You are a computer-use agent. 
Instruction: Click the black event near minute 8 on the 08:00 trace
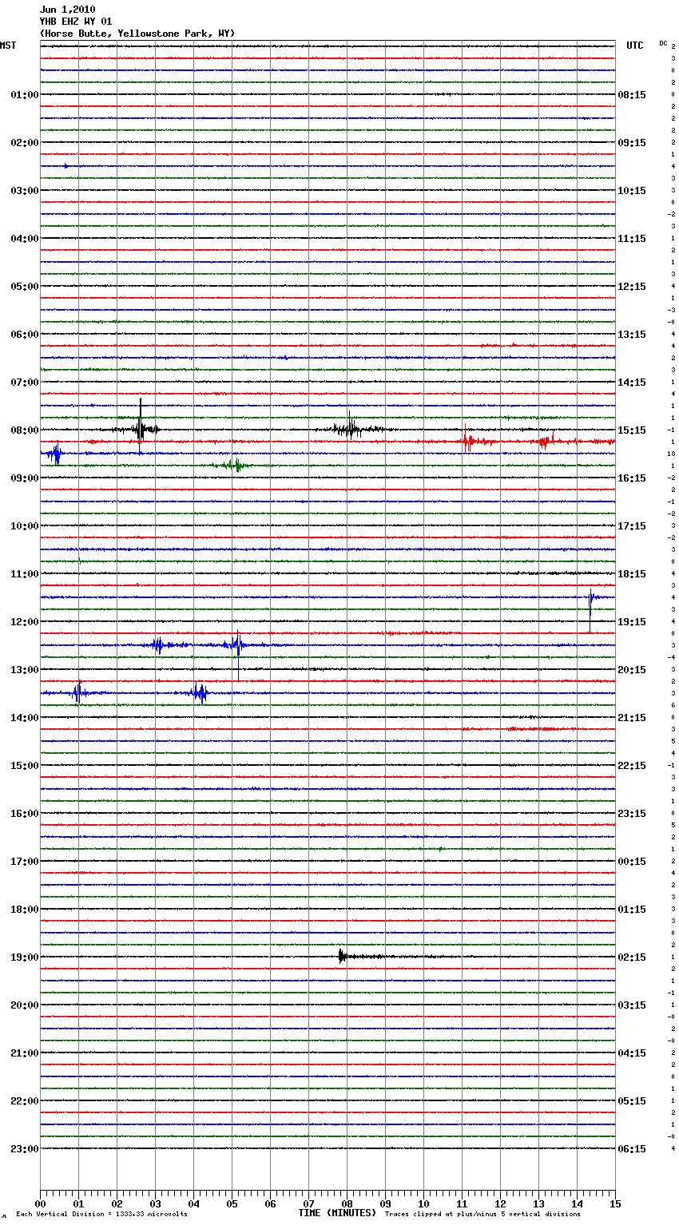tap(349, 429)
